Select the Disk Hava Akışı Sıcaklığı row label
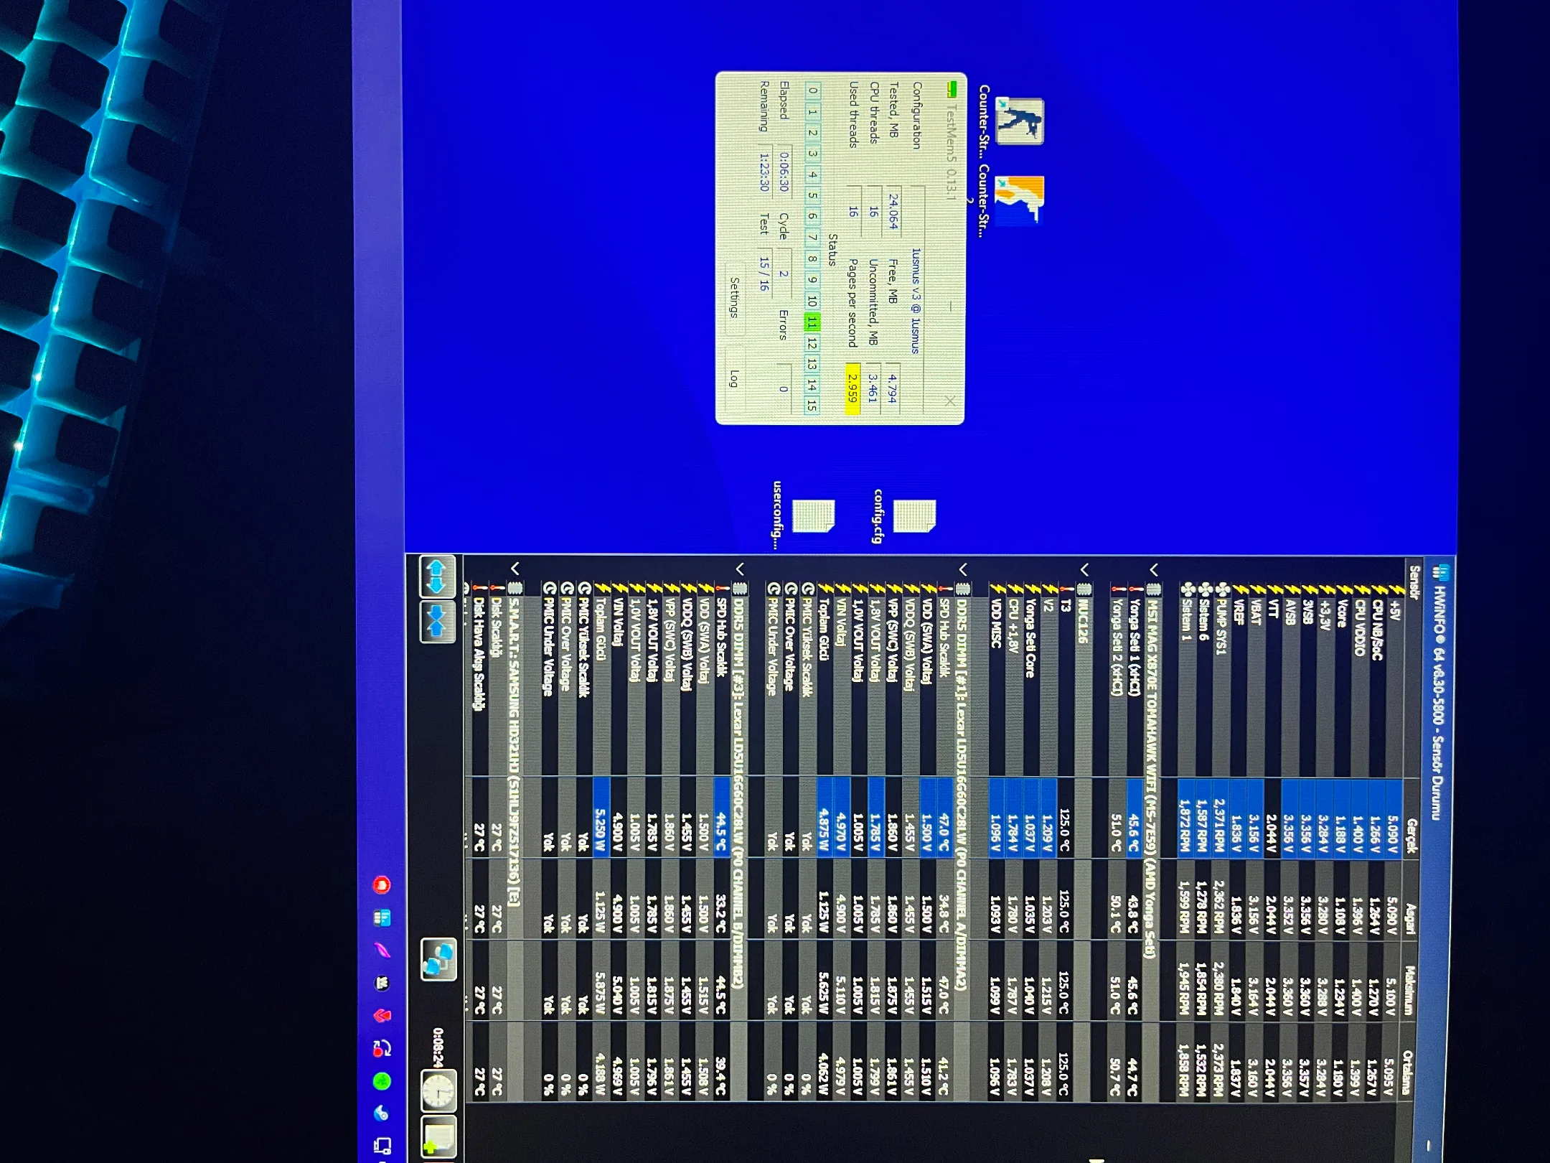1550x1163 pixels. (x=479, y=654)
